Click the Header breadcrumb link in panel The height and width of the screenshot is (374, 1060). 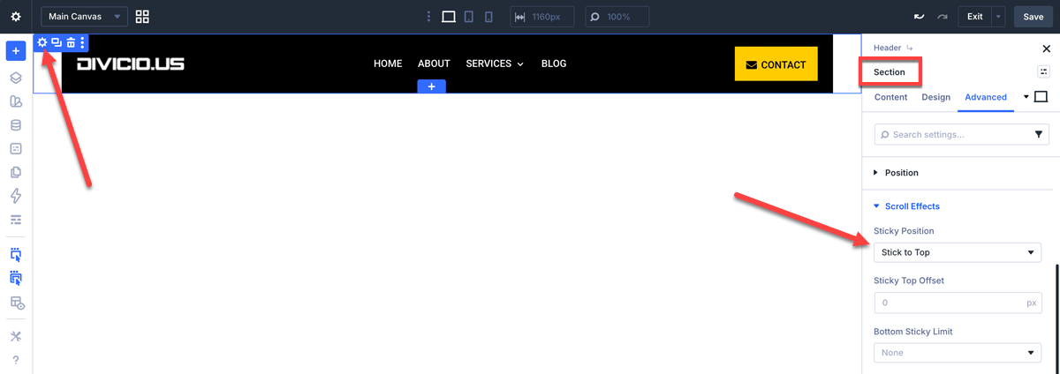(x=887, y=48)
